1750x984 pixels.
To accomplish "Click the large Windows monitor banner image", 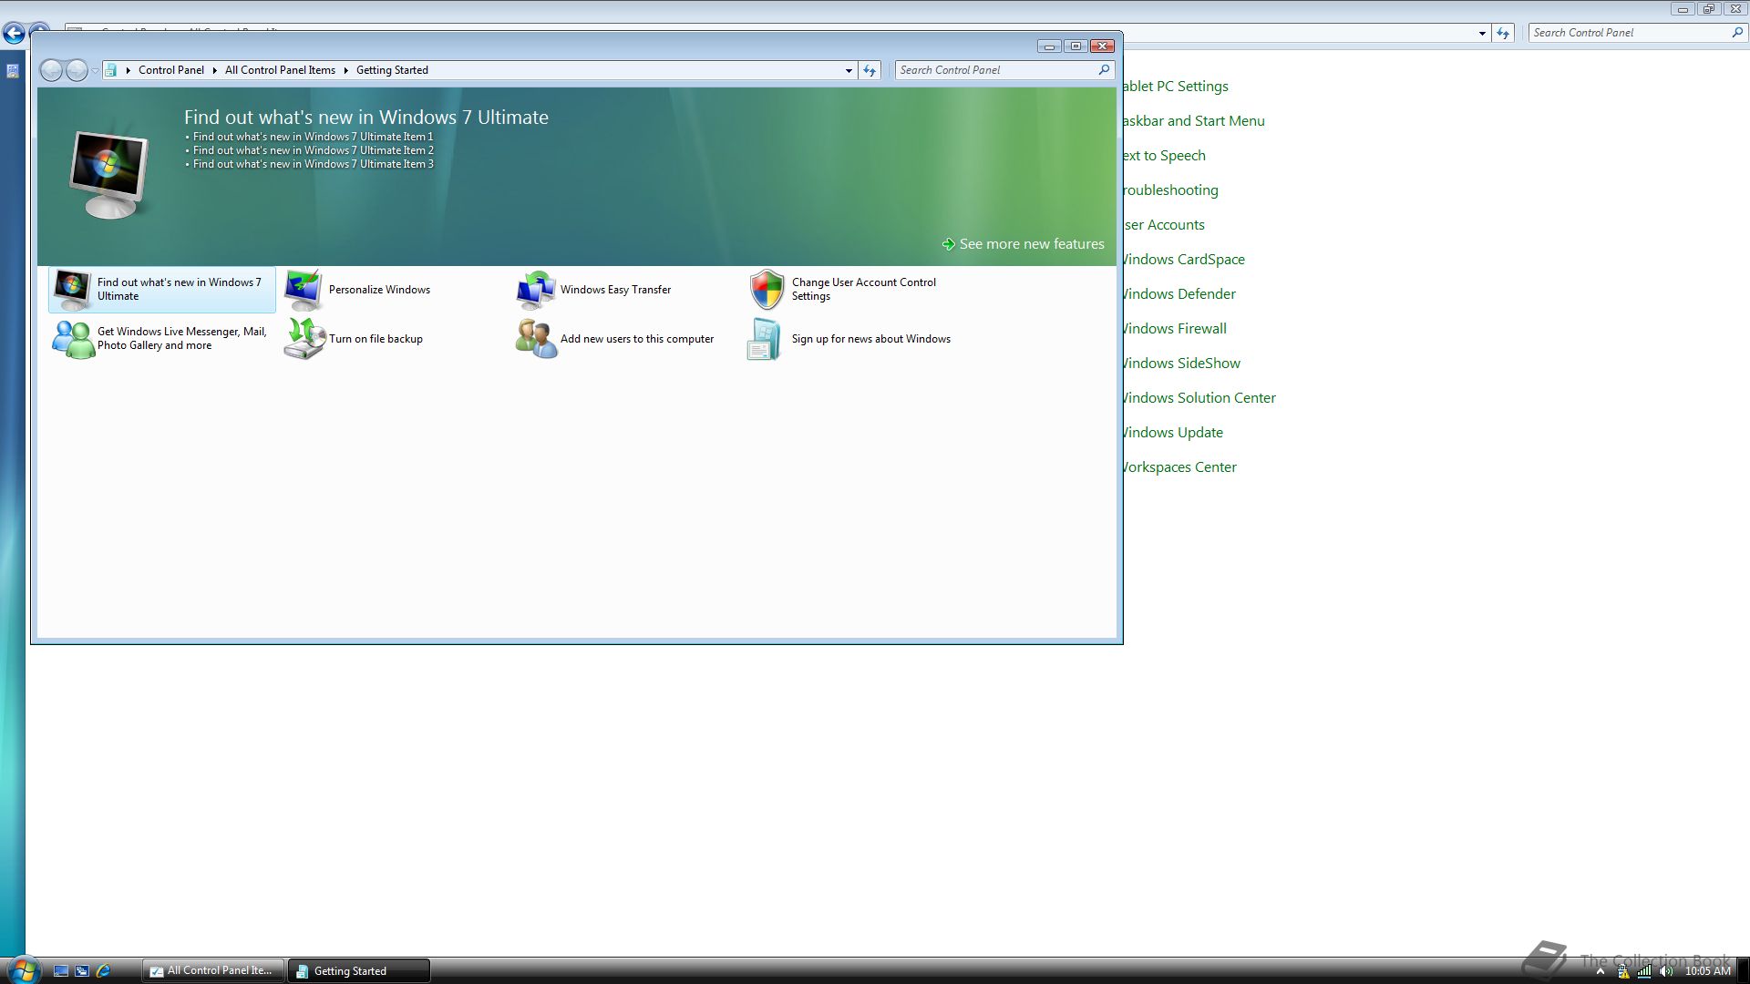I will [x=109, y=175].
